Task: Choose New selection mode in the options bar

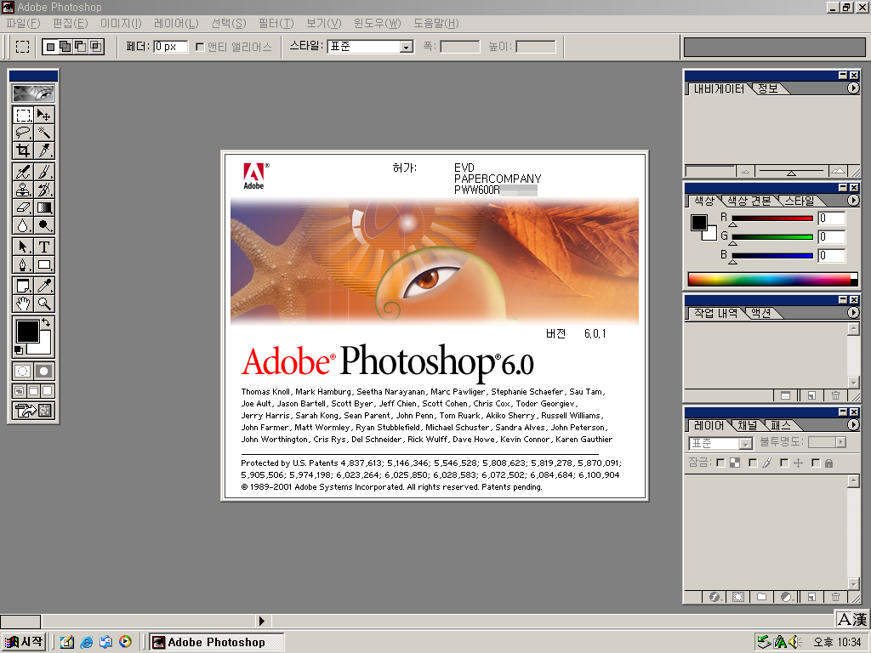Action: [x=50, y=47]
